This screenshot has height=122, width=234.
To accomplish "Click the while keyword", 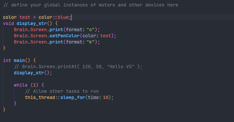I will coord(21,85).
